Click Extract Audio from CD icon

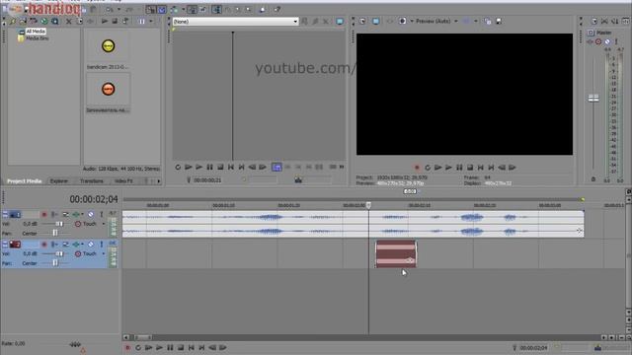33,21
